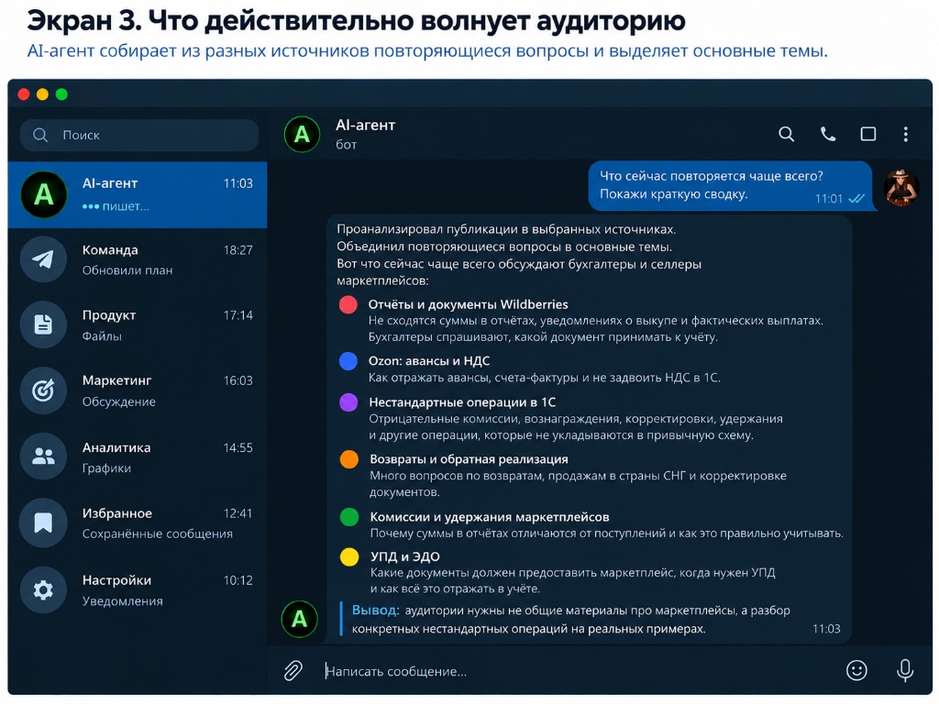Open the emoji smiley picker
Image resolution: width=939 pixels, height=704 pixels.
[856, 670]
